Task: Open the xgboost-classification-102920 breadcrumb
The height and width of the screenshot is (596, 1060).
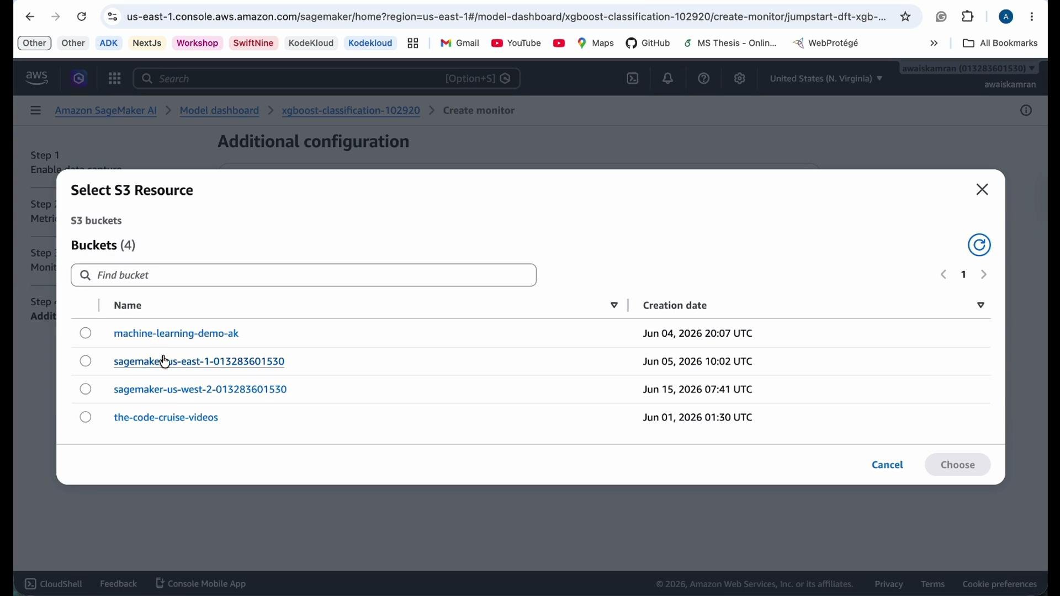Action: (351, 111)
